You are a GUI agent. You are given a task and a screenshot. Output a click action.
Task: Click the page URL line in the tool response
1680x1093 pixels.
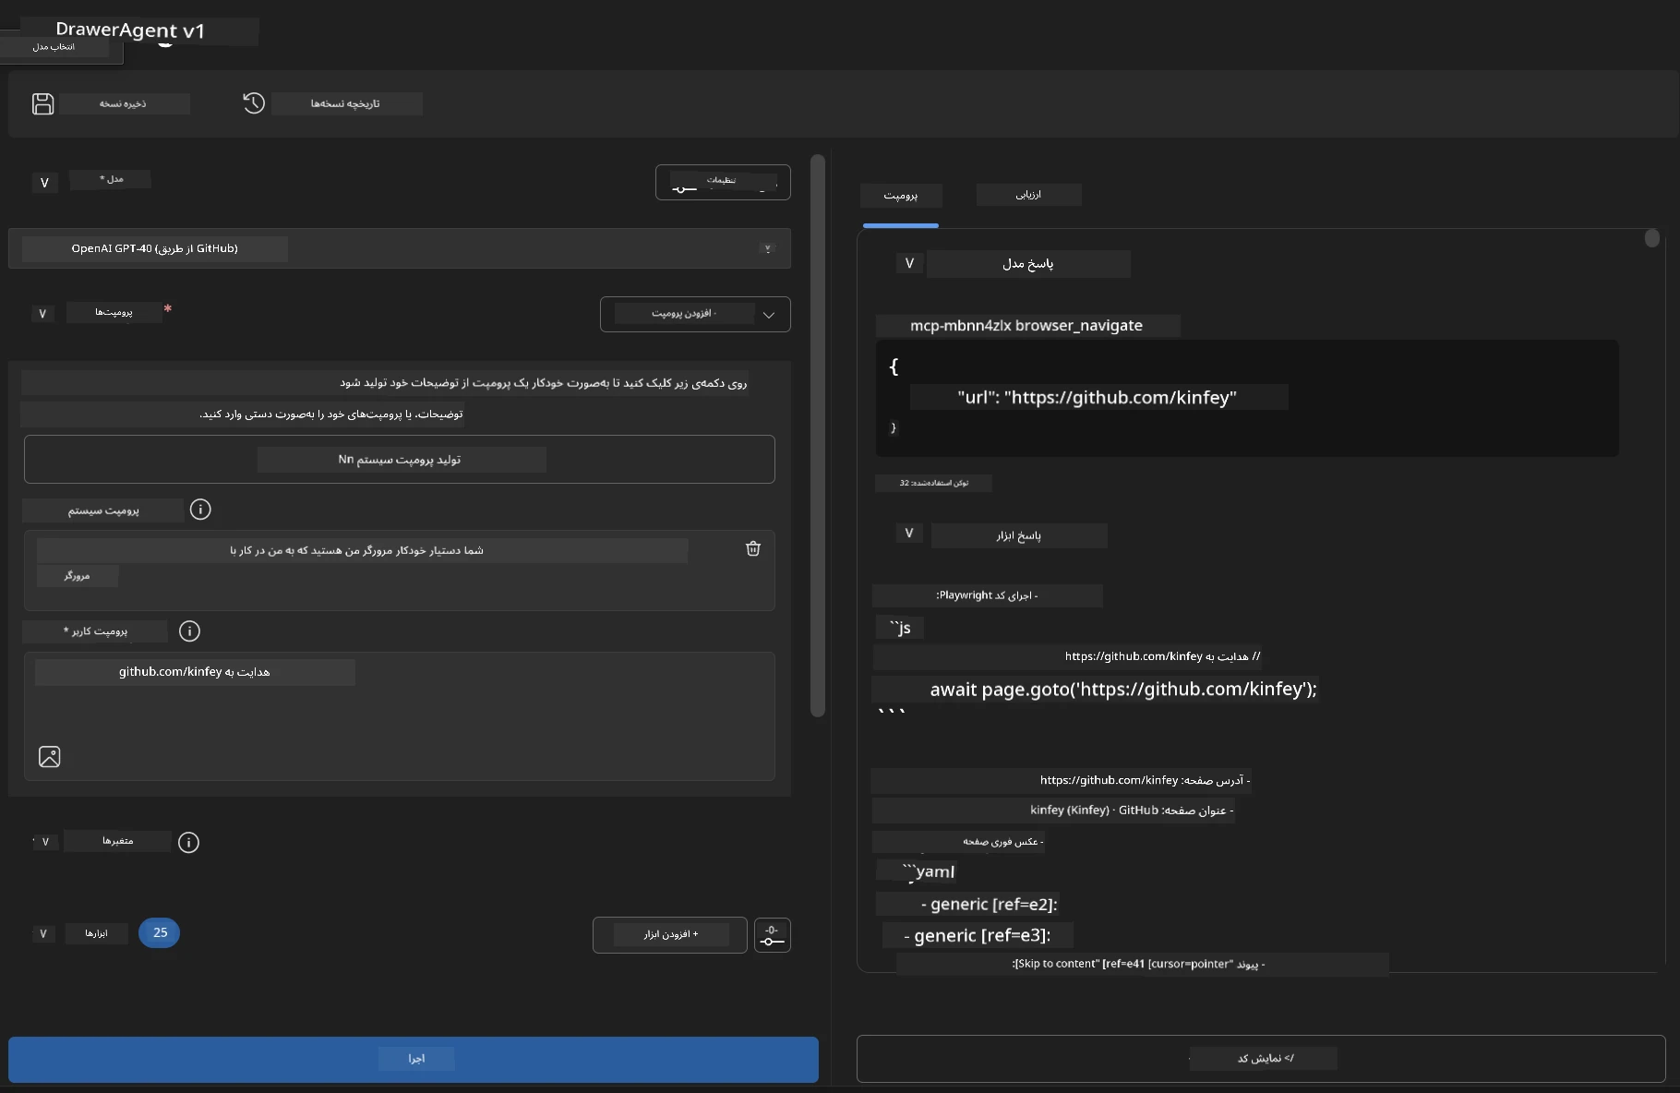tap(1146, 781)
